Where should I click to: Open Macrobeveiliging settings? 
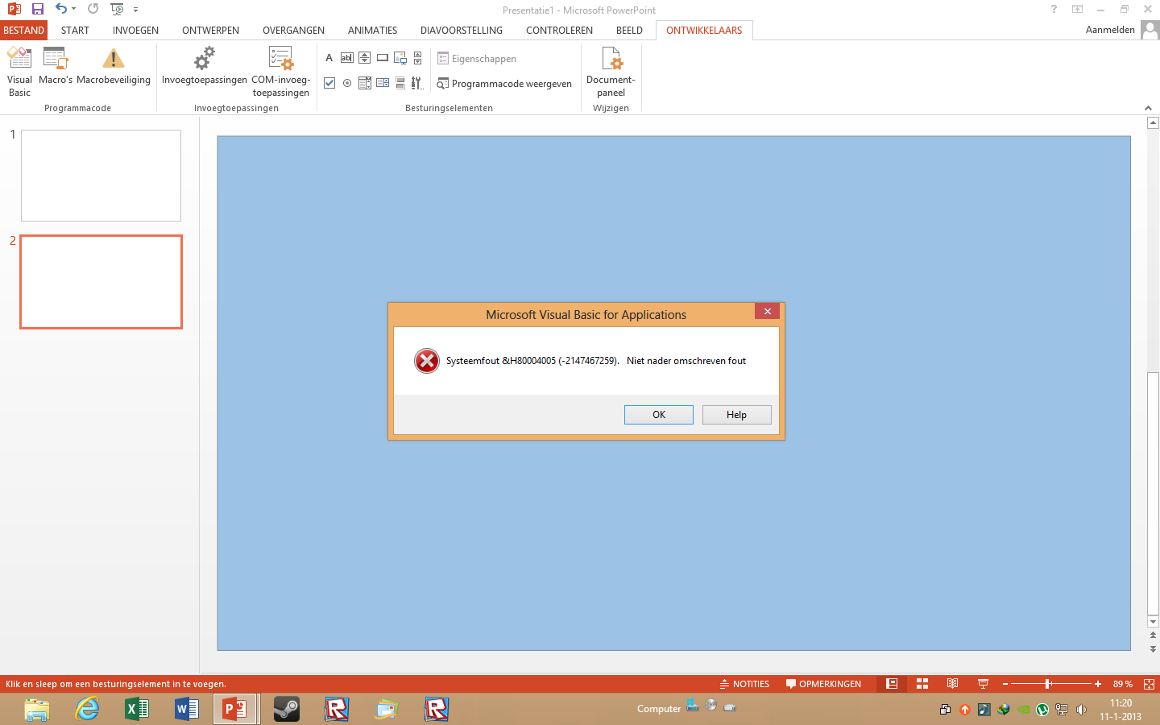pos(114,66)
